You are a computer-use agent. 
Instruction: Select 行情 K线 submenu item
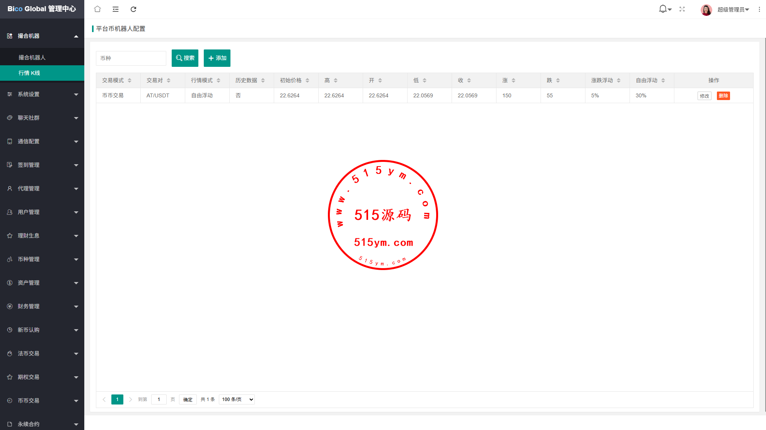pyautogui.click(x=29, y=73)
